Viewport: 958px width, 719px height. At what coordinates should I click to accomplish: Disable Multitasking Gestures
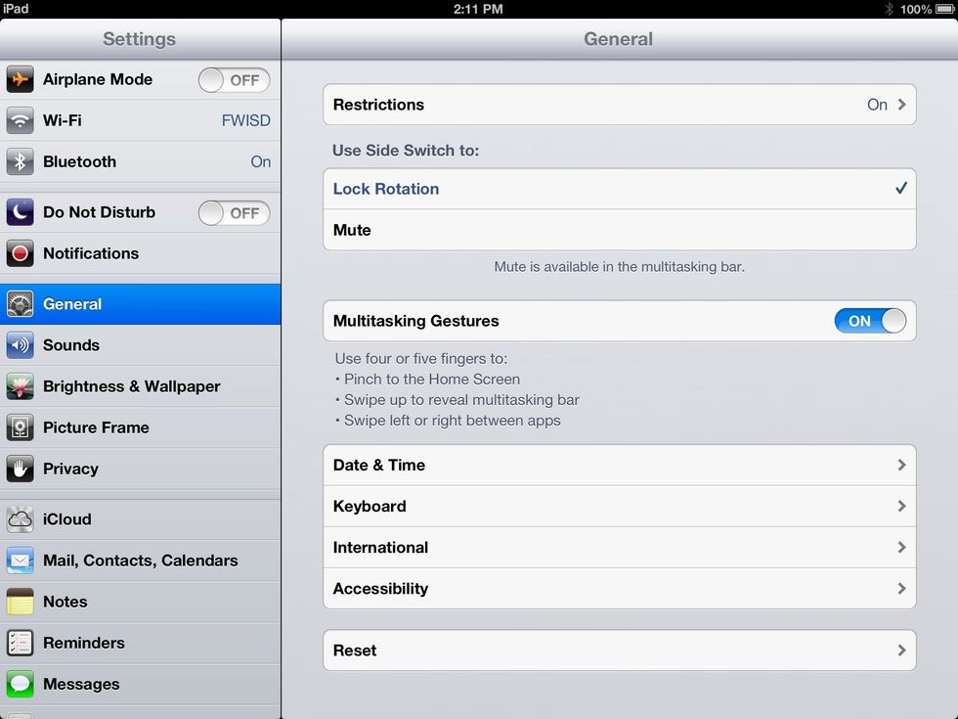(868, 320)
